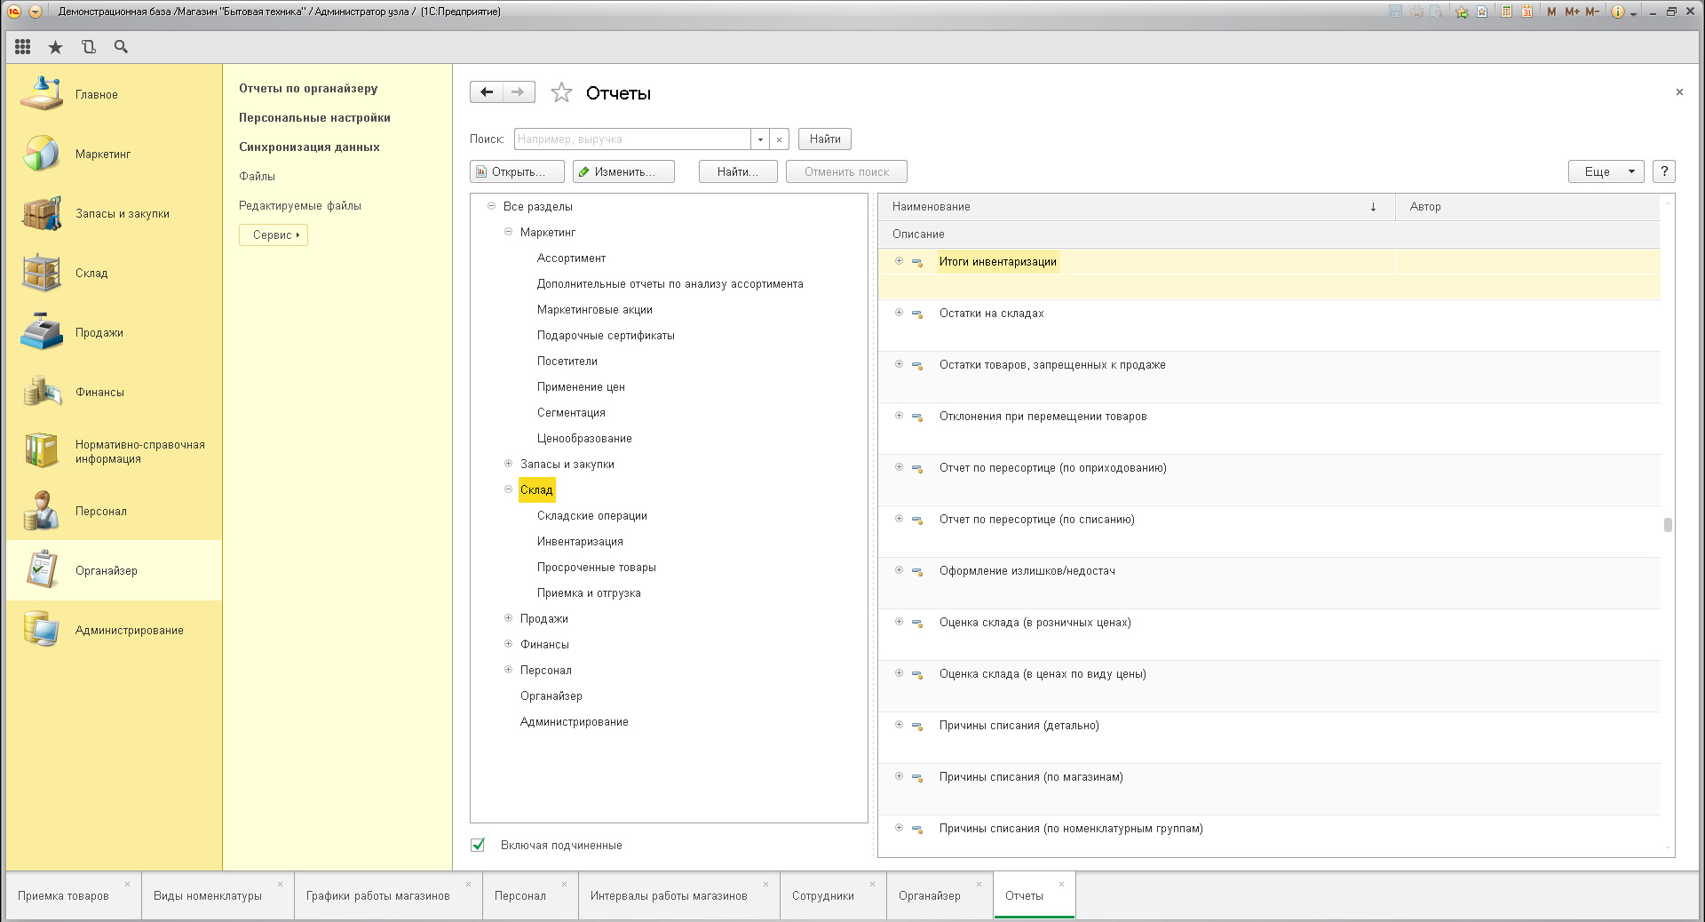Collapse the Склад tree node
This screenshot has width=1705, height=922.
click(508, 489)
